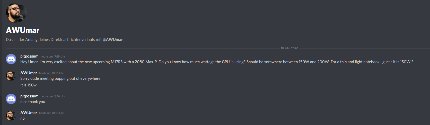Click timestamp next to pitpossum's 'nice thank you'
The image size is (430, 125).
pos(53,96)
